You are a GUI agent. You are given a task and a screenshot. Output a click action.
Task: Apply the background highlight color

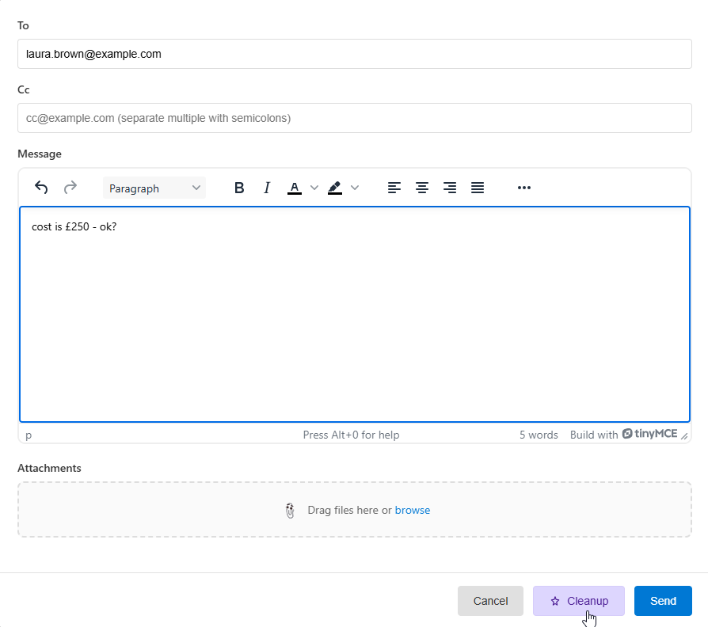pyautogui.click(x=334, y=188)
